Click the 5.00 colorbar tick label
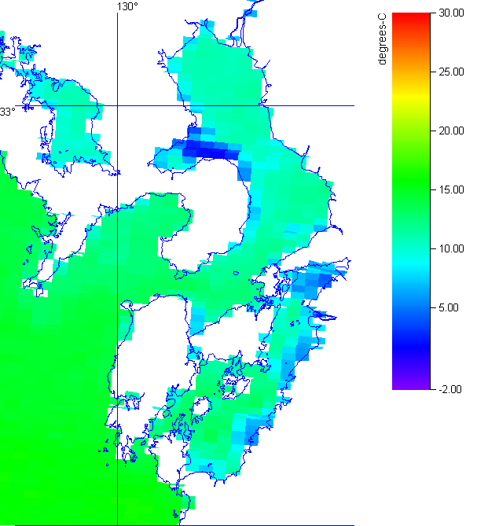Screen dimensions: 499x526 449,307
